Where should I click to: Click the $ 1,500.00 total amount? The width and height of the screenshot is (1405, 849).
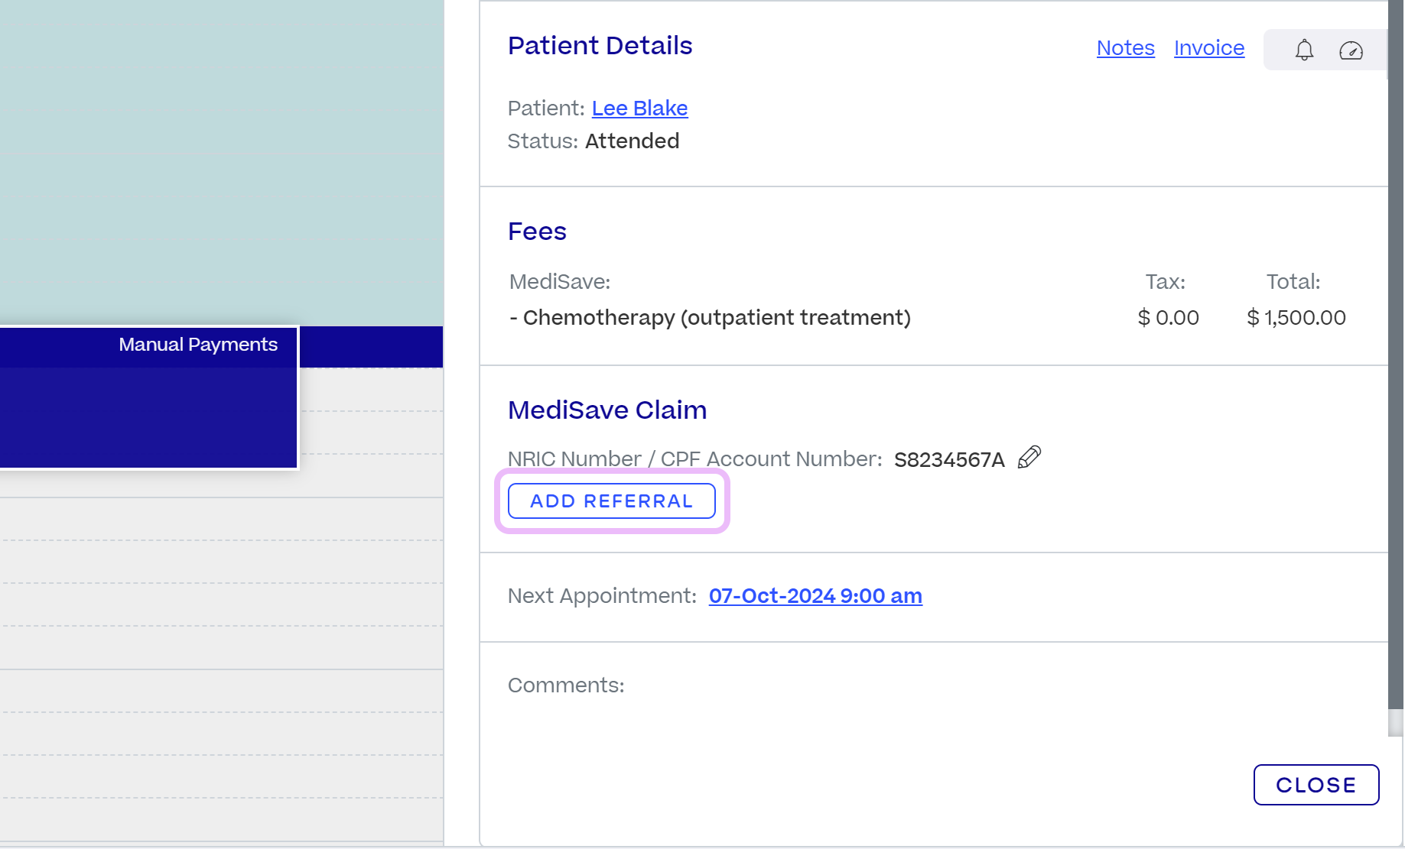1296,318
